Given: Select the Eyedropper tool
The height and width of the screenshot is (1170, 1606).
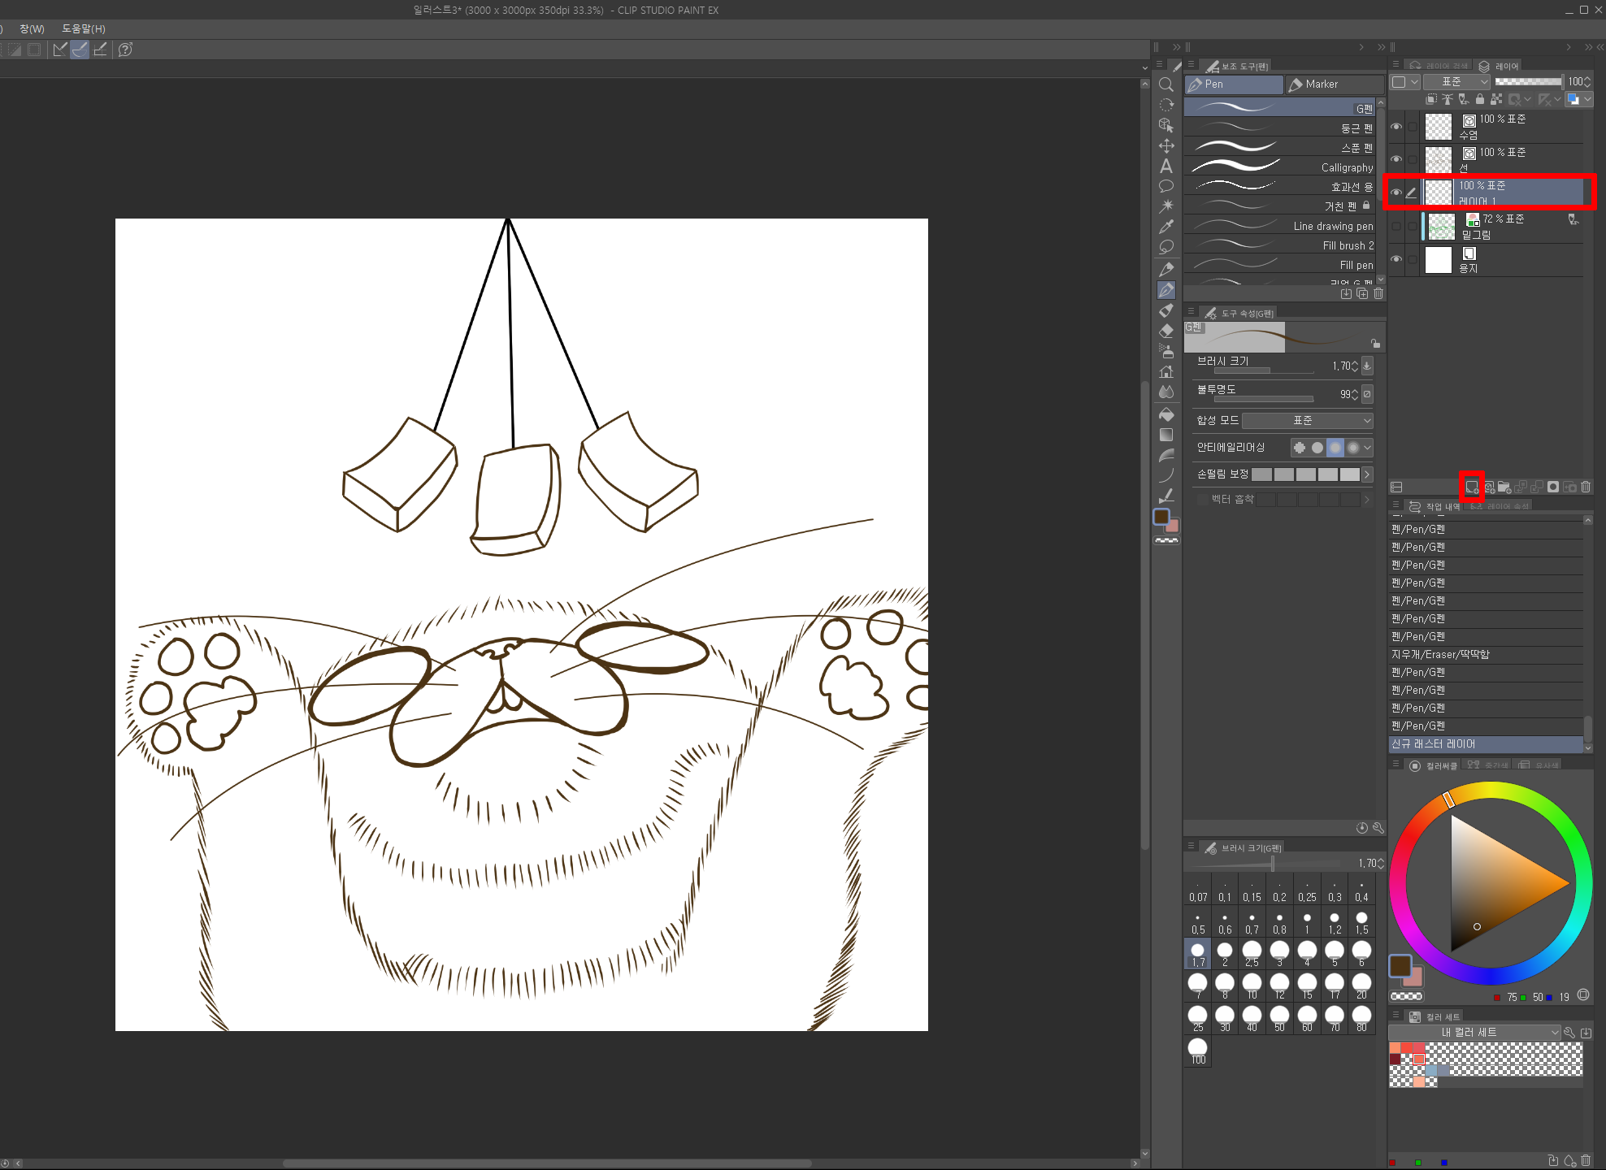Looking at the screenshot, I should point(1166,227).
